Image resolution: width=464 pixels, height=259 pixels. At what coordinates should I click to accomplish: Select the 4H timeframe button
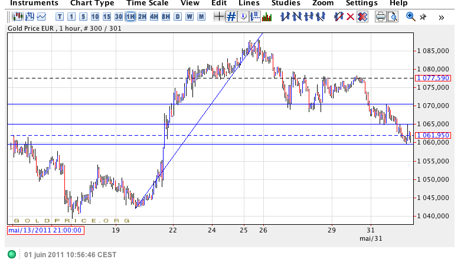pos(154,17)
